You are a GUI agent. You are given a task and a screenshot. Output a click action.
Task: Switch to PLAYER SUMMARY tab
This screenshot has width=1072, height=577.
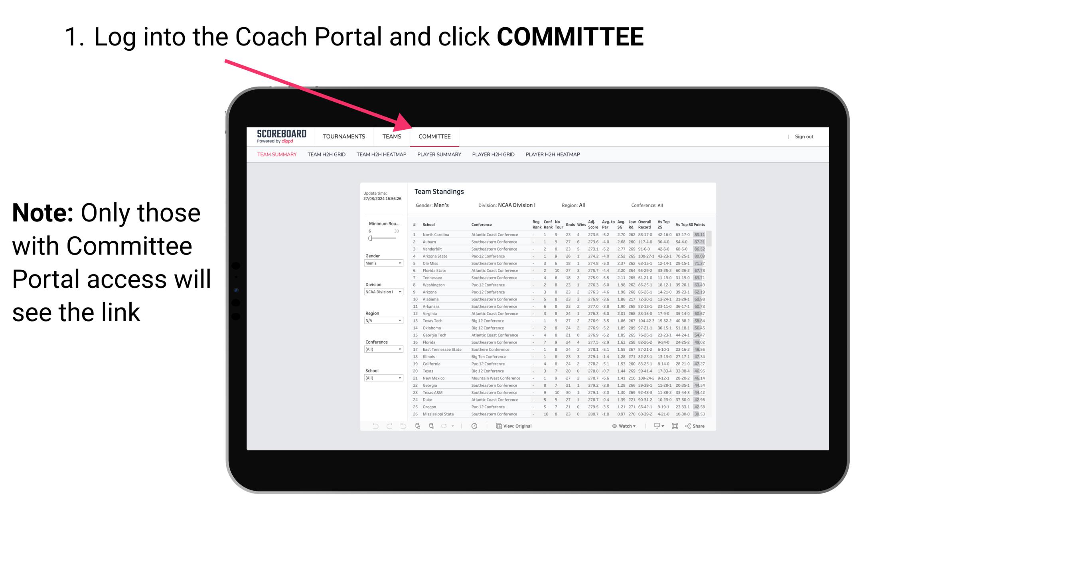point(438,156)
